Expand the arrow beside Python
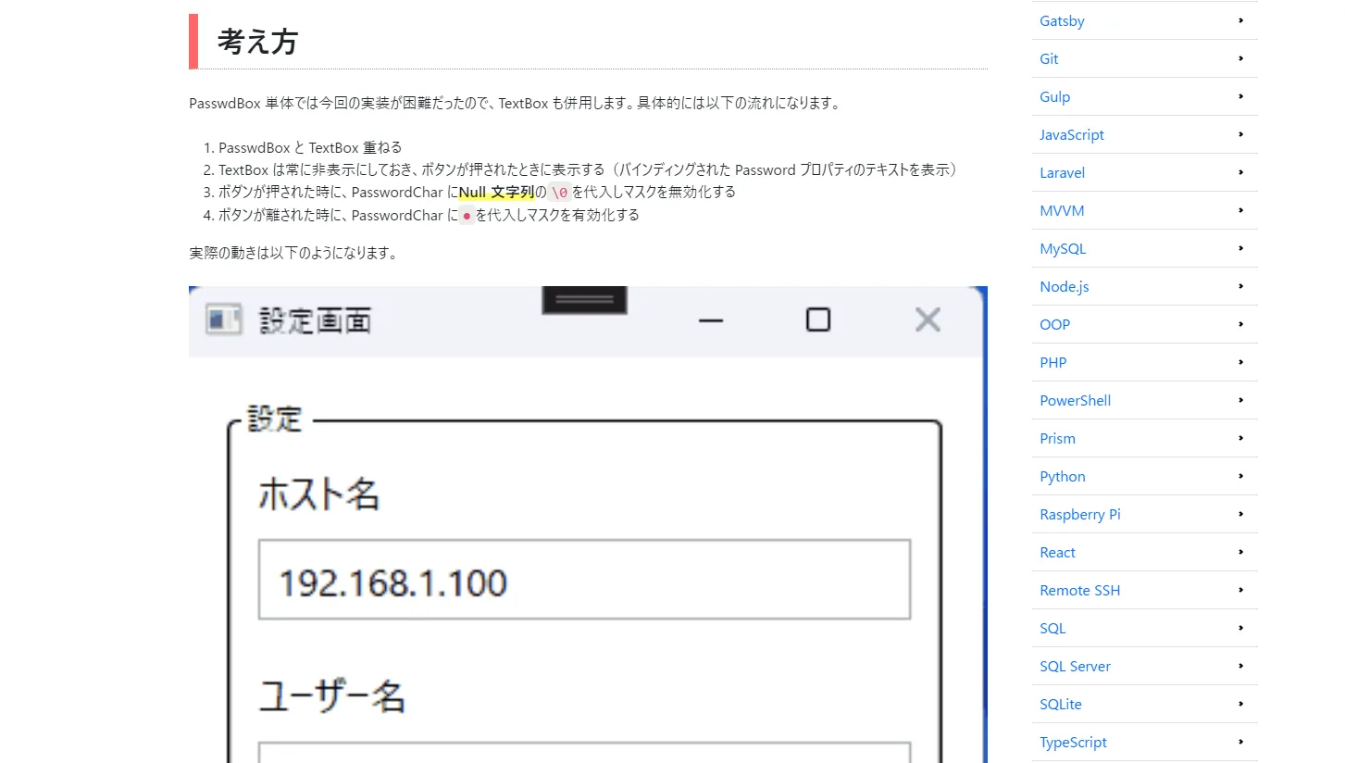The height and width of the screenshot is (763, 1345). tap(1240, 476)
